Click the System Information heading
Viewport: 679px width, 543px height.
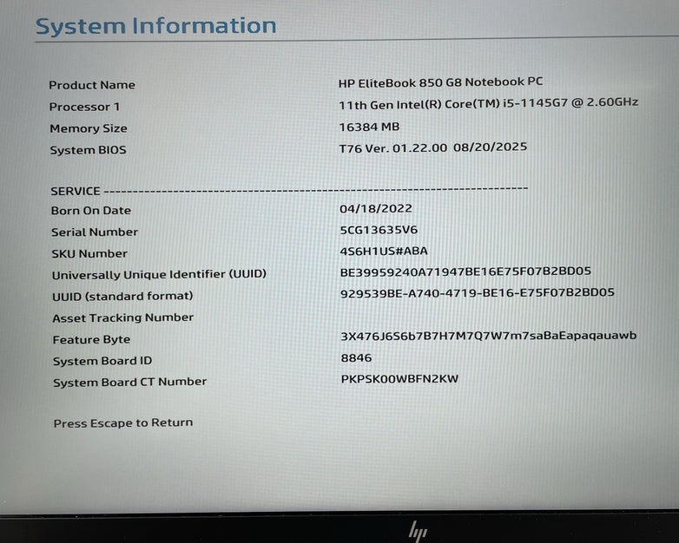(156, 26)
